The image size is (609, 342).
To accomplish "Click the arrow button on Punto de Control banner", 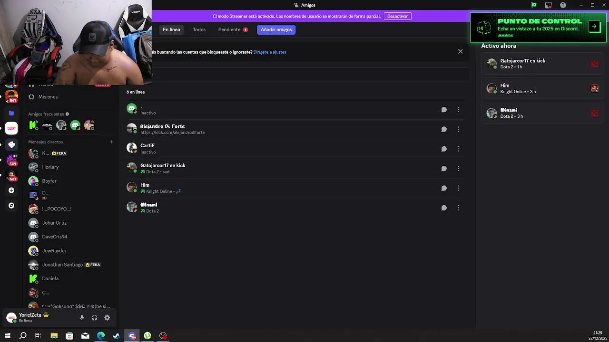I will point(594,27).
